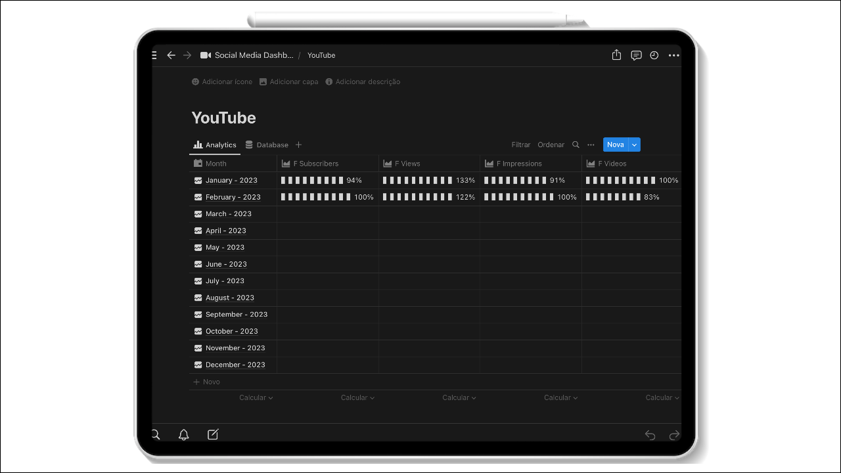Click the F Videos column chart icon
The image size is (841, 473).
coord(591,164)
